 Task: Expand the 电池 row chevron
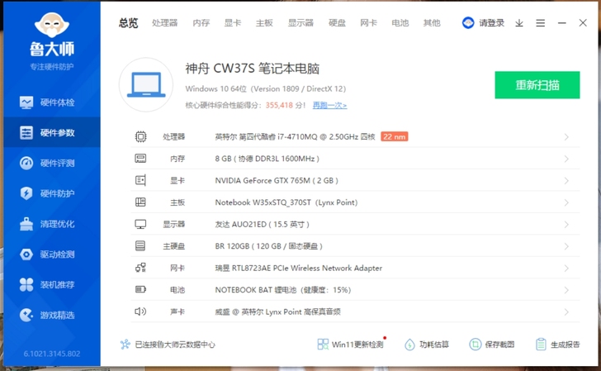click(566, 290)
